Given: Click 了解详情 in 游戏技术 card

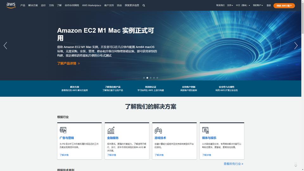Looking at the screenshot, I should (159, 155).
